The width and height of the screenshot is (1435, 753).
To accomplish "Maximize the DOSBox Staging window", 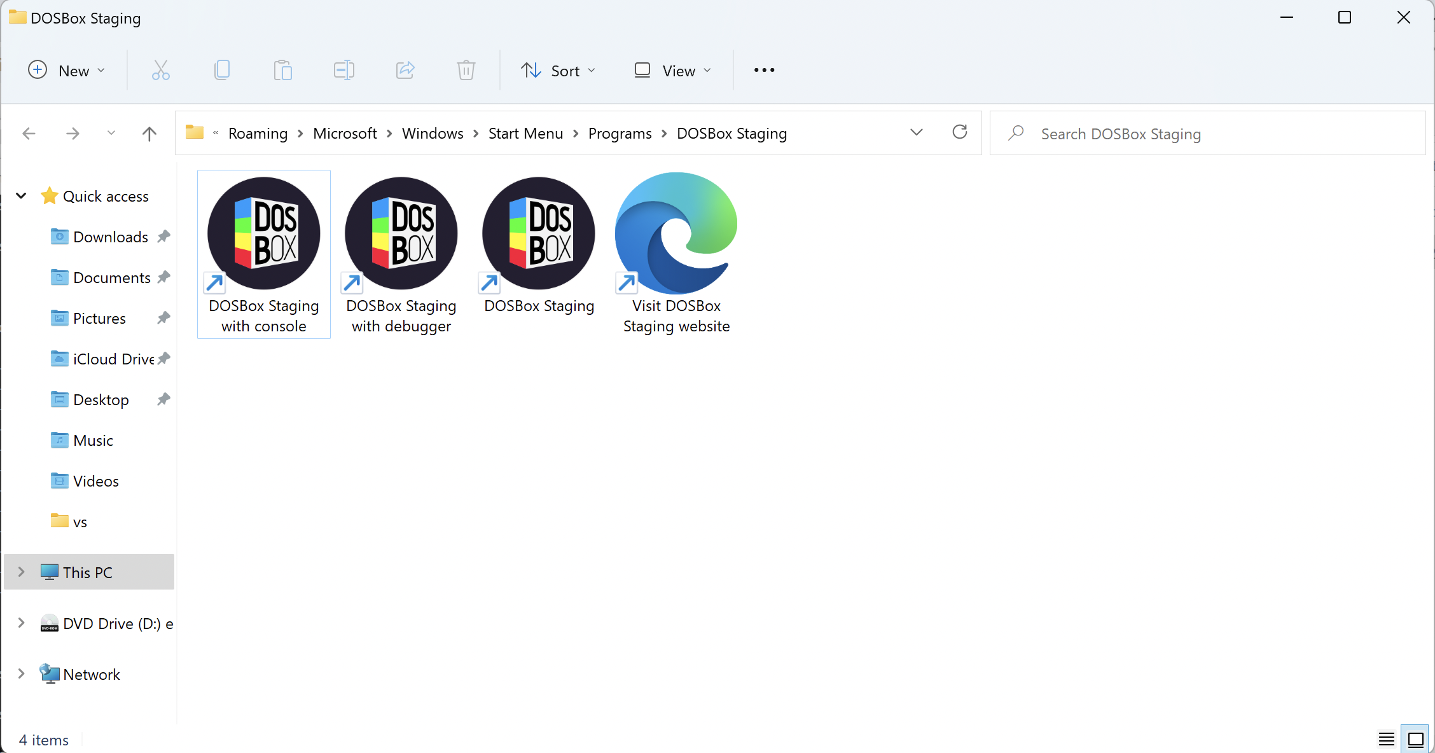I will (x=1345, y=17).
